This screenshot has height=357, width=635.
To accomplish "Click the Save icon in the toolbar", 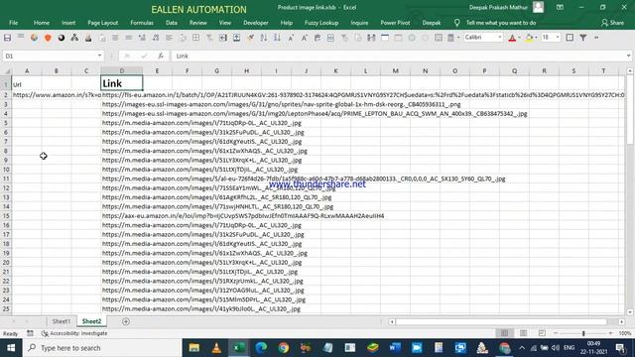I will (x=7, y=38).
